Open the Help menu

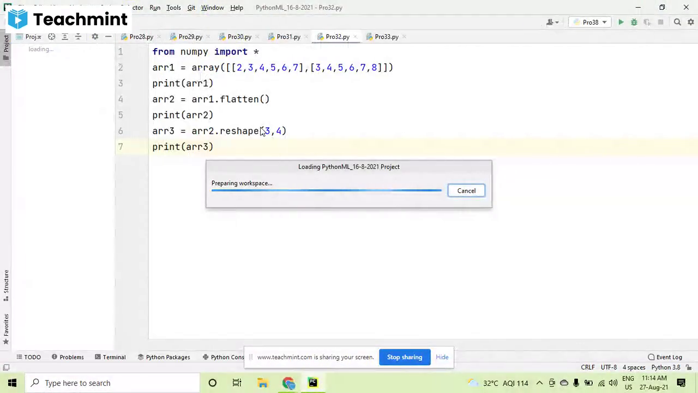tap(237, 8)
